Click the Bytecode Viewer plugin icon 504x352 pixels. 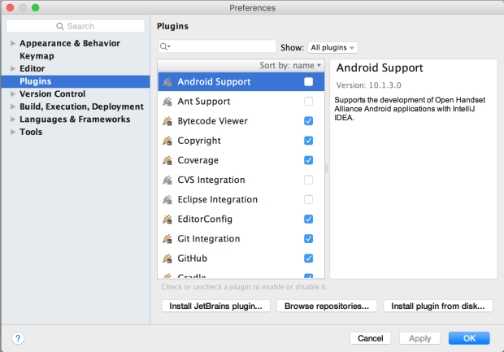tap(167, 121)
